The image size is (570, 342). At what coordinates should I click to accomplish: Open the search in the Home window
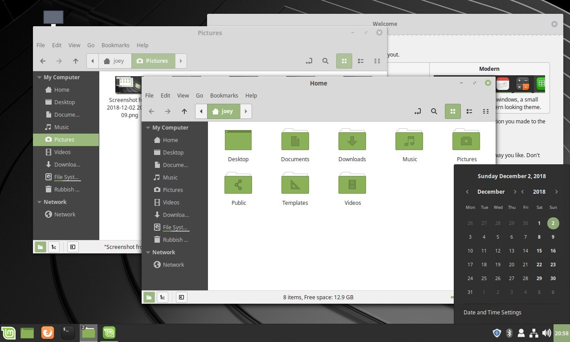[434, 111]
